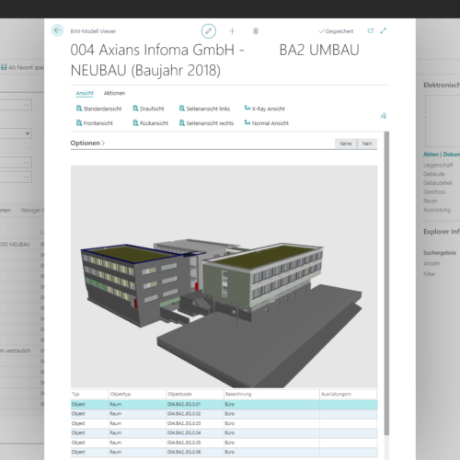Click the vertical scrollbar of viewer
Image resolution: width=460 pixels, height=460 pixels.
(x=386, y=283)
